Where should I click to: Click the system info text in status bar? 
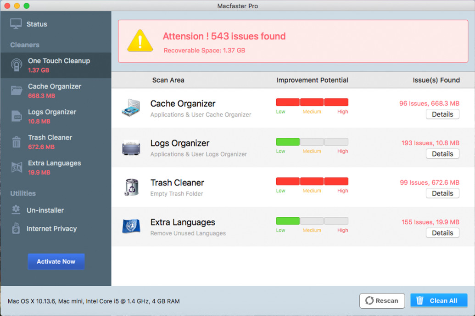pos(94,301)
